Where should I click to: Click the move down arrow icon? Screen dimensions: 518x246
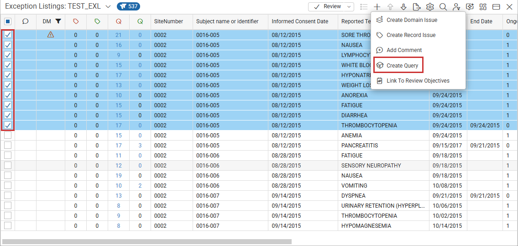[x=403, y=6]
